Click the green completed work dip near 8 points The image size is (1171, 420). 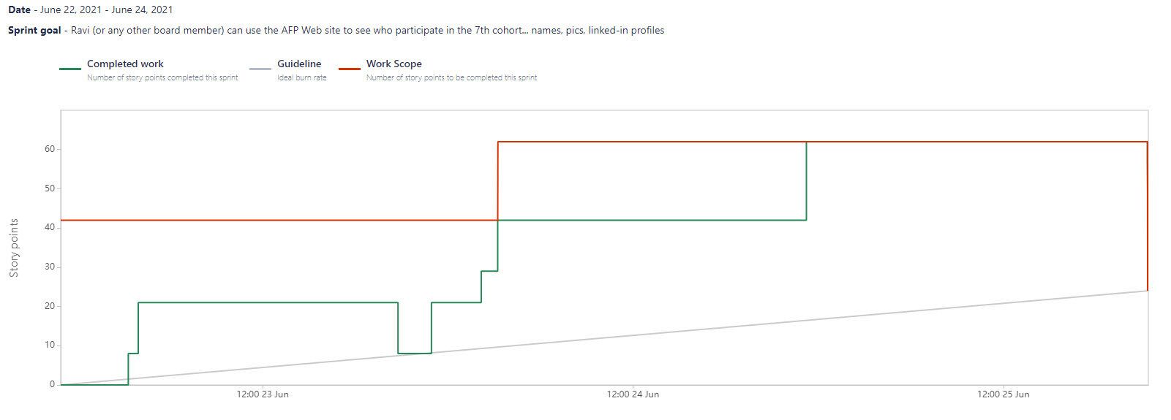point(415,354)
